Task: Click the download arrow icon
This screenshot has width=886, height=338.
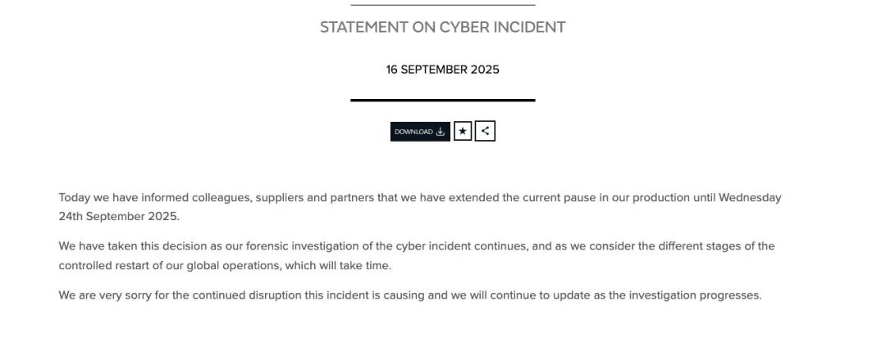Action: (x=441, y=132)
